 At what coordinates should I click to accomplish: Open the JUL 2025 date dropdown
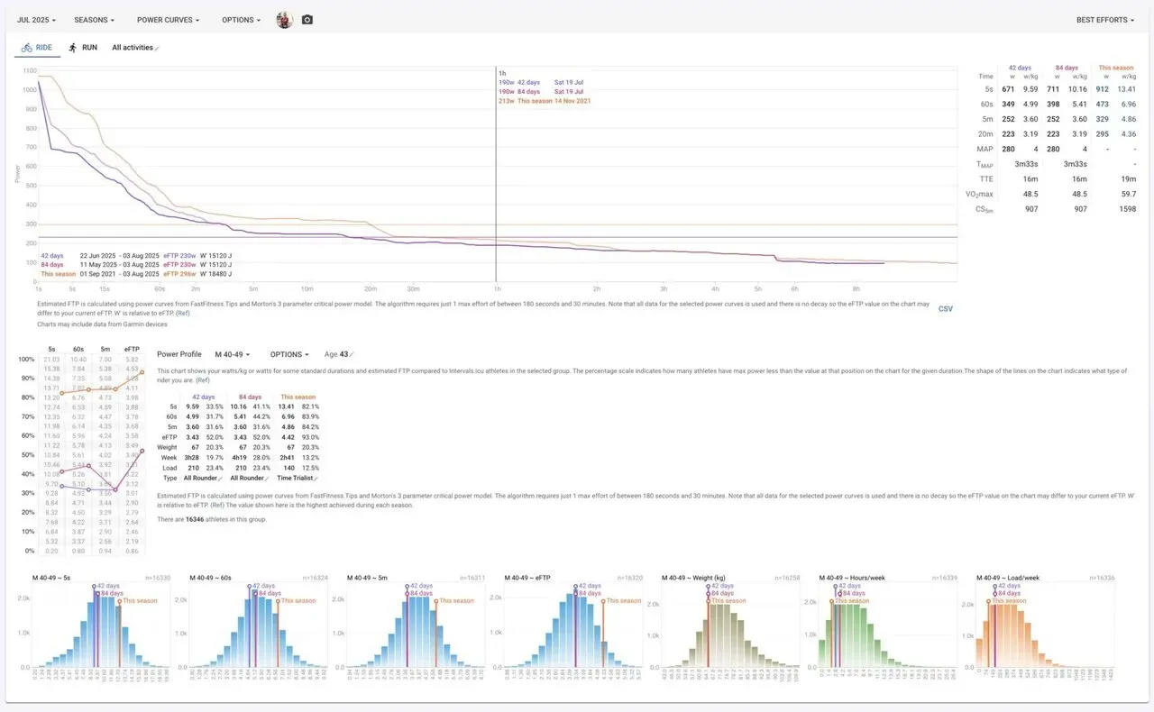click(x=36, y=20)
